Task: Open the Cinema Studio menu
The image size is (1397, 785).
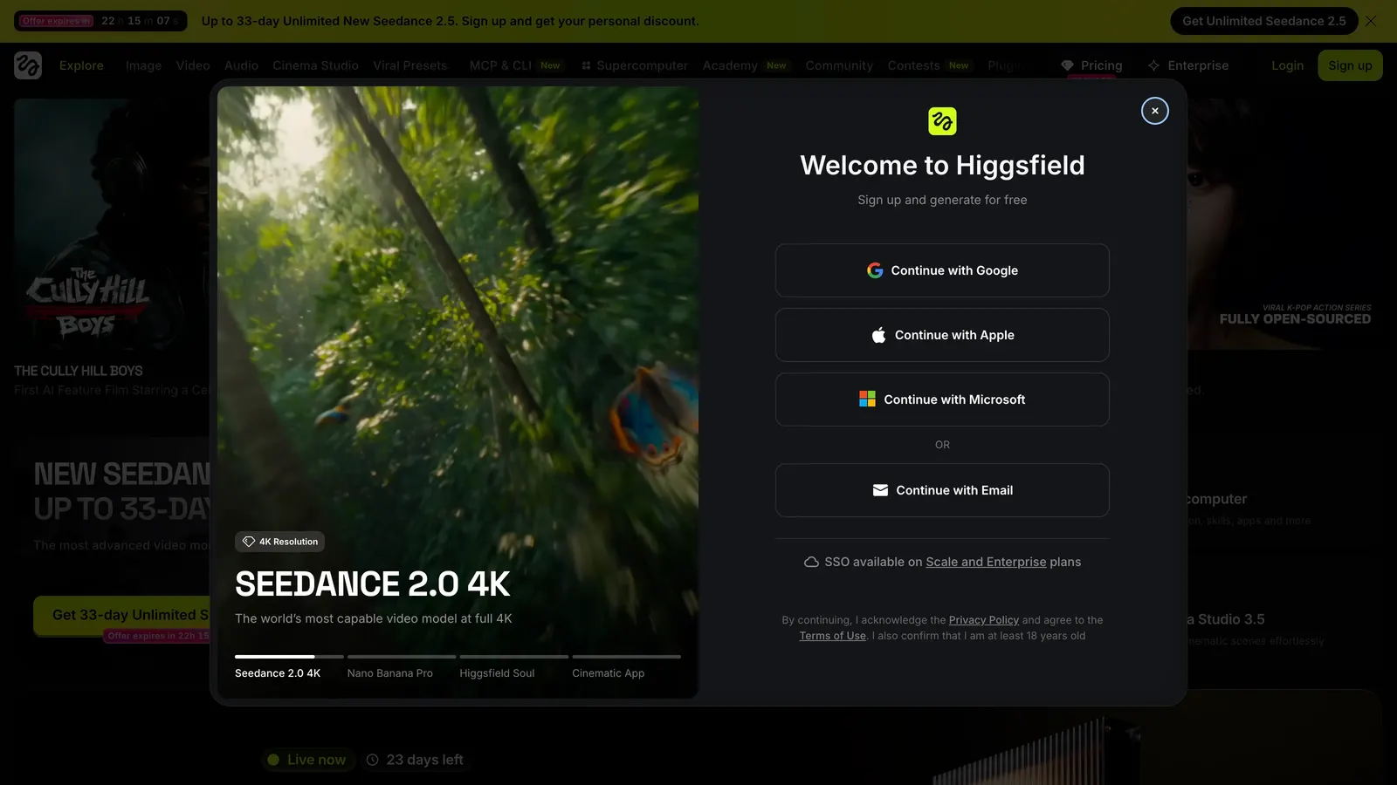Action: coord(315,65)
